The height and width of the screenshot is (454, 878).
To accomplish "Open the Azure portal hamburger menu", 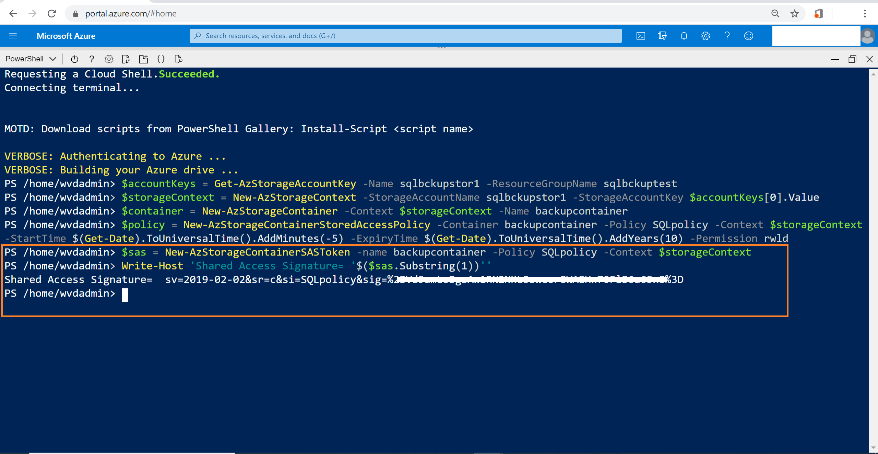I will (13, 36).
